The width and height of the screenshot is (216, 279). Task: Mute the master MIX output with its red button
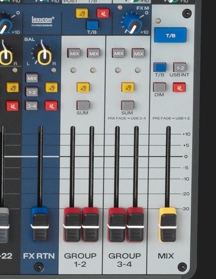[179, 87]
